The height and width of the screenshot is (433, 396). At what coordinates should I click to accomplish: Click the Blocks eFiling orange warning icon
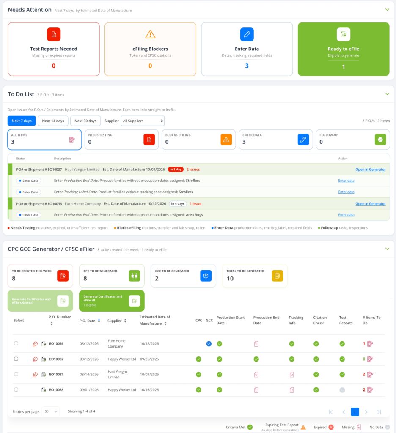[x=226, y=140]
